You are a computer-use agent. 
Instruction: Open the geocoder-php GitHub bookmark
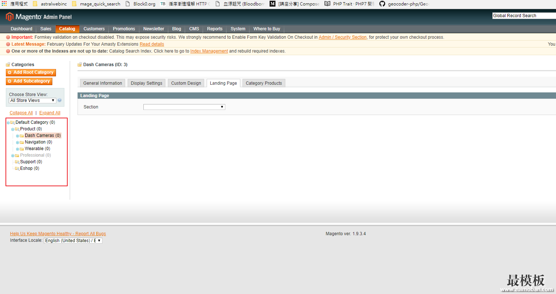[x=404, y=4]
